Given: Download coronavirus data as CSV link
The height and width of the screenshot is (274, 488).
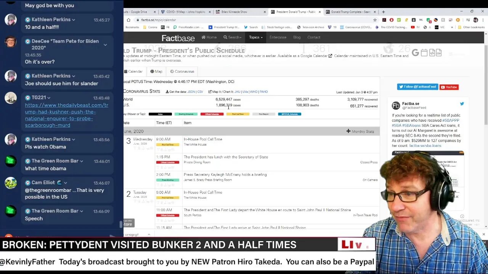Looking at the screenshot, I should pyautogui.click(x=200, y=92).
